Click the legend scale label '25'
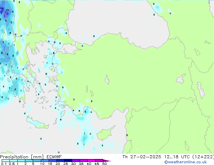214x165 pixels. pyautogui.click(x=65, y=164)
